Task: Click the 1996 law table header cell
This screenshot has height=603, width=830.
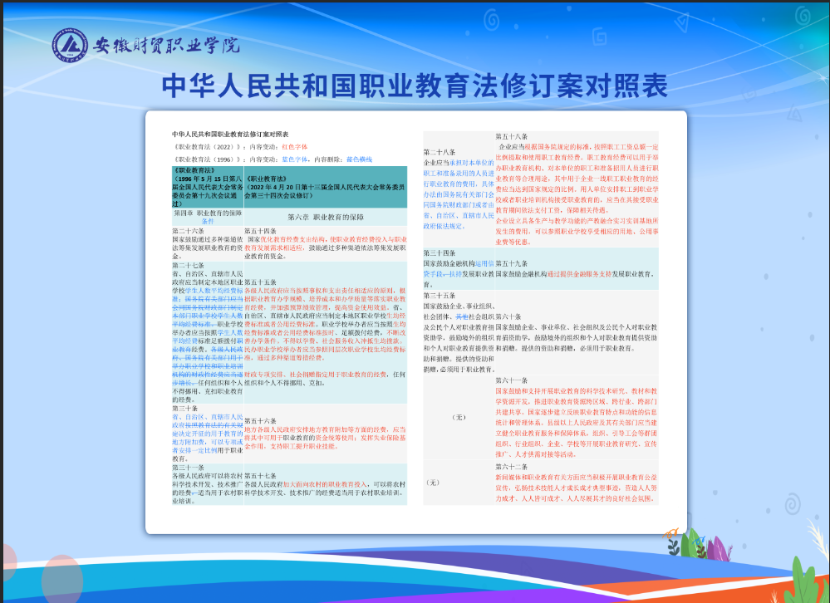Action: [x=208, y=187]
